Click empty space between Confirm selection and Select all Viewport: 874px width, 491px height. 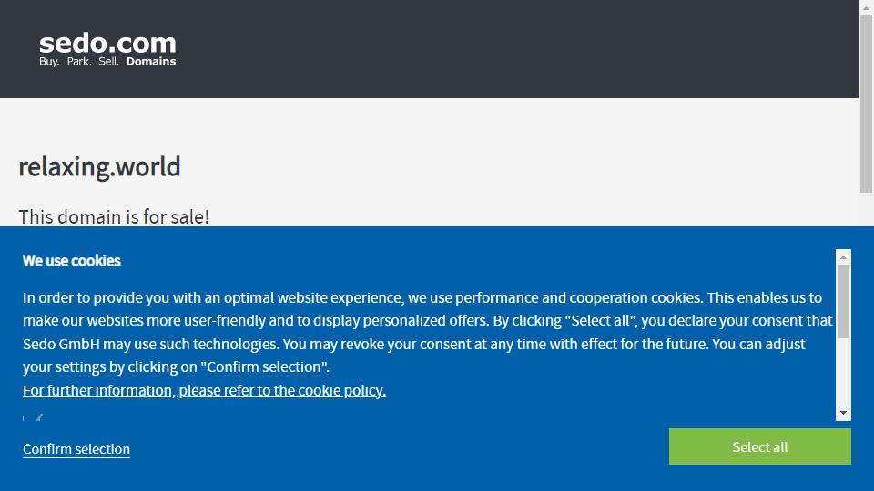[391, 448]
